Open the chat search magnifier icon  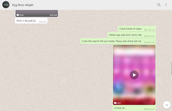click(x=159, y=5)
